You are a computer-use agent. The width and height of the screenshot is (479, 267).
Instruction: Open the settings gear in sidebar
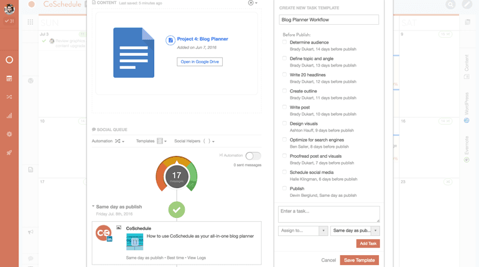(x=9, y=134)
